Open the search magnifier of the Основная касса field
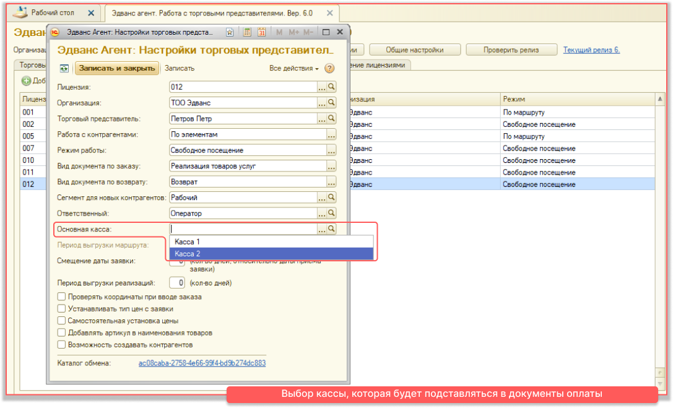This screenshot has width=673, height=408. pyautogui.click(x=331, y=229)
